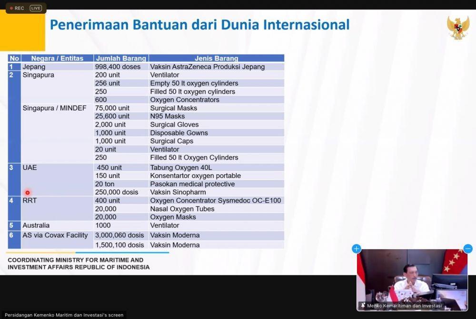Image resolution: width=476 pixels, height=319 pixels.
Task: Select the "75,000 unit" cell
Action: [121, 108]
